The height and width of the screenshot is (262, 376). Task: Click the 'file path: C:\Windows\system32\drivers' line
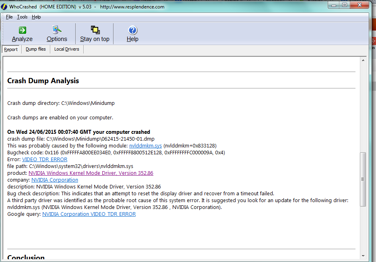pyautogui.click(x=70, y=166)
